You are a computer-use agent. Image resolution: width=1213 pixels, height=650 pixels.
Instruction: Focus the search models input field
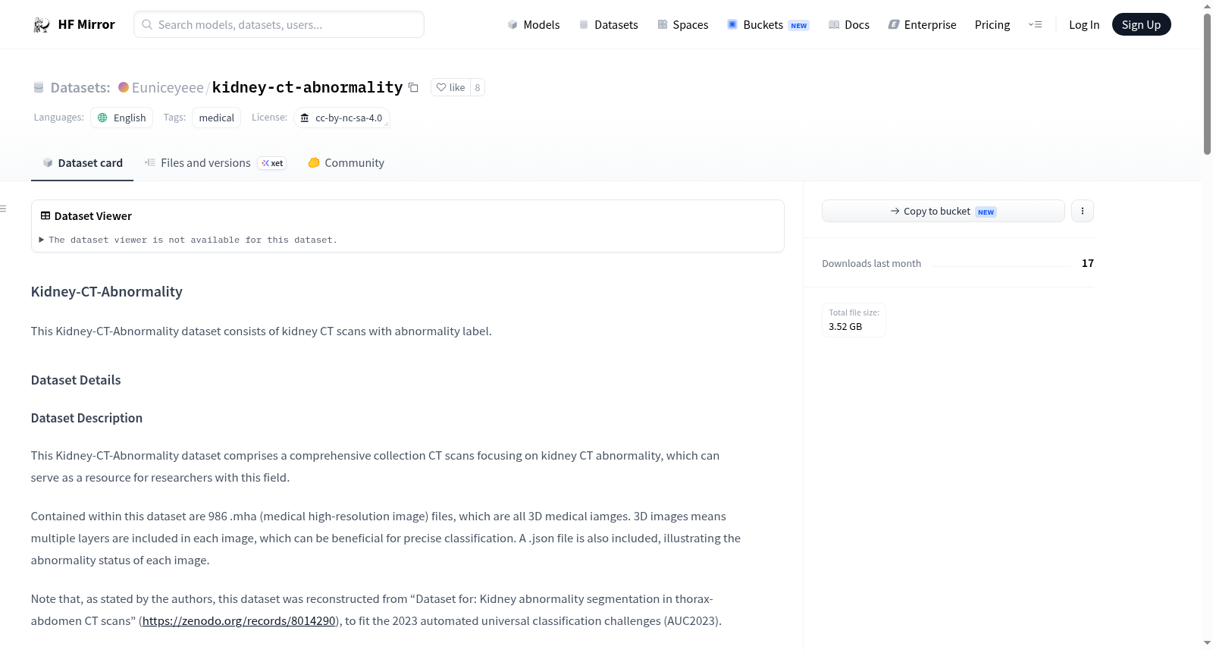pos(279,24)
